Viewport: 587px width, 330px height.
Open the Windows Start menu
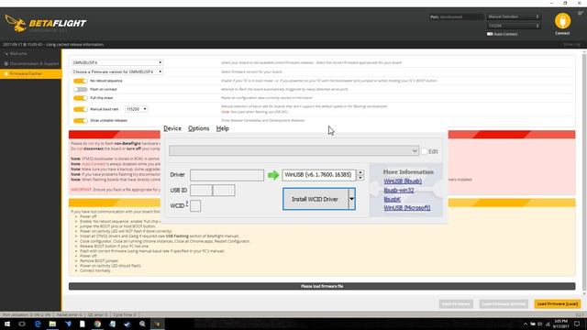coord(7,324)
